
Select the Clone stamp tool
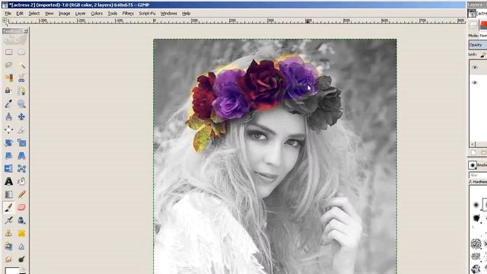pos(8,234)
